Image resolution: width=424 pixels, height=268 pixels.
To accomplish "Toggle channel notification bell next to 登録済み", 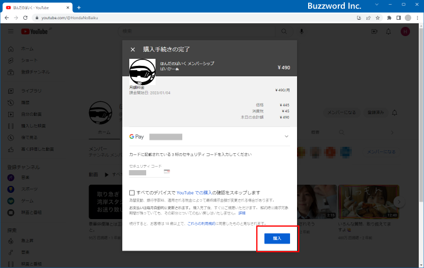I will coord(394,112).
